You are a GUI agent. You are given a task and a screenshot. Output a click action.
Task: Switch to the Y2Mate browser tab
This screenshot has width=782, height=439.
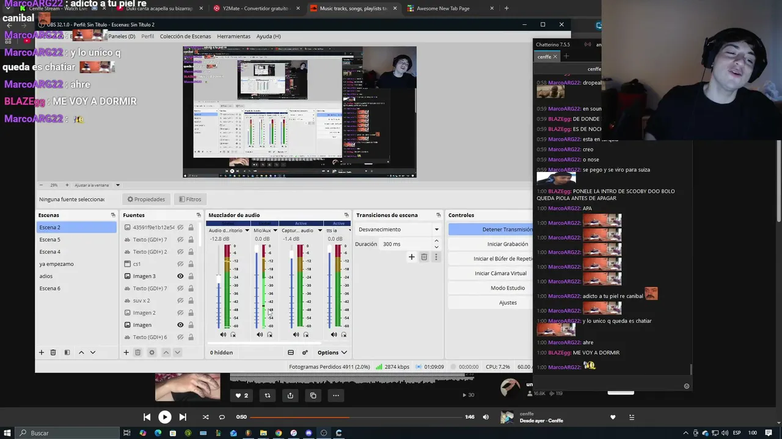coord(255,9)
